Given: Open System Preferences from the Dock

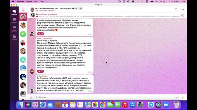Looking at the screenshot, I should 140,105.
